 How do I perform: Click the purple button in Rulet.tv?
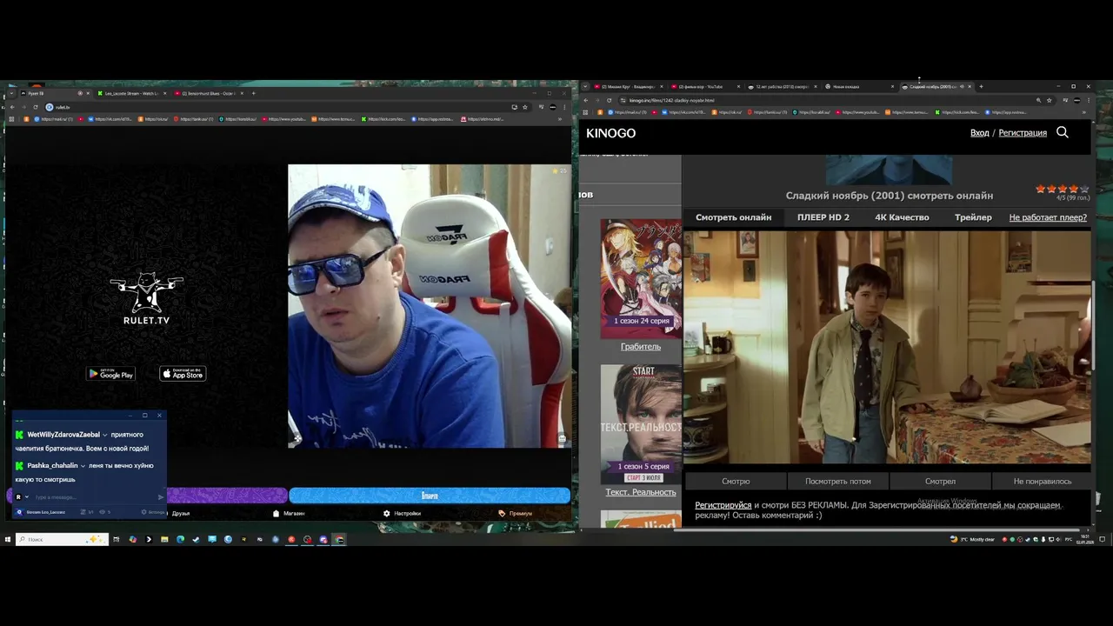click(x=226, y=496)
